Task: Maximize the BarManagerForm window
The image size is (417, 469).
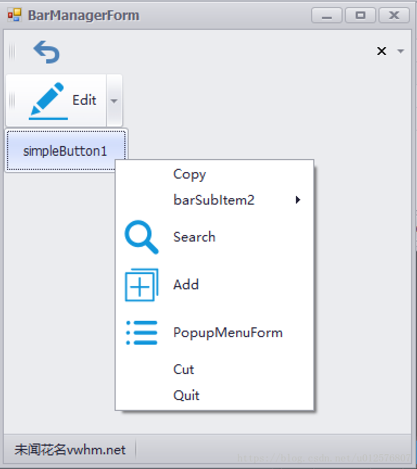Action: click(360, 15)
